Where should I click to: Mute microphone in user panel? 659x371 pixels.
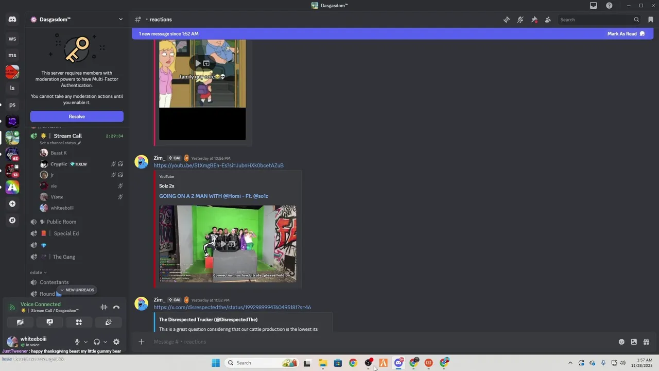[x=77, y=342]
